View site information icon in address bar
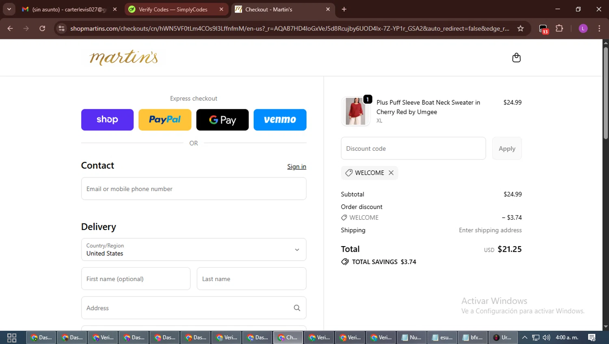Screen dimensions: 609x344 click(x=61, y=28)
